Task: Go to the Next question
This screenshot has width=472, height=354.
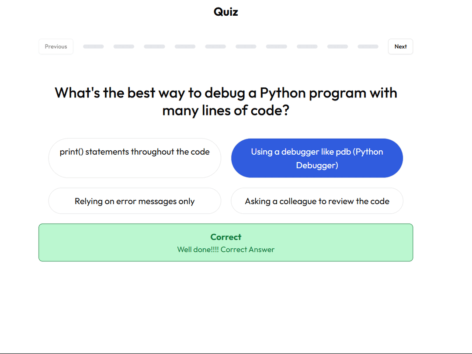Action: click(x=400, y=47)
